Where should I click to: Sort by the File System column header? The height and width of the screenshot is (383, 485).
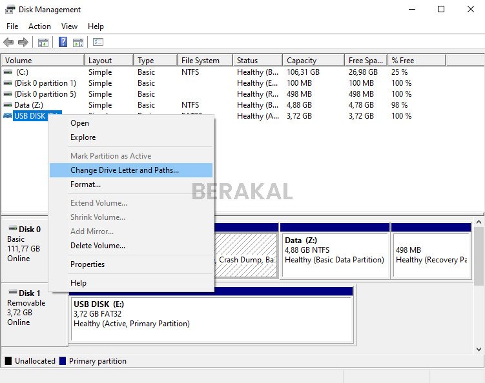click(205, 60)
